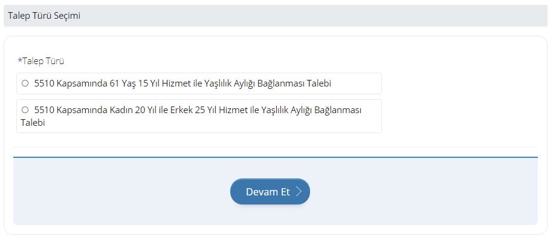Click the arrow icon inside Devam Et
This screenshot has width=553, height=242.
299,192
